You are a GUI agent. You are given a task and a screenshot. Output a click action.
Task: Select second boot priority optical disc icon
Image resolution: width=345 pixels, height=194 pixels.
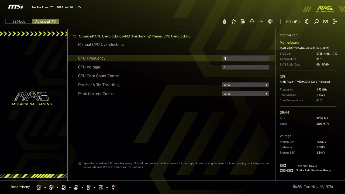click(51, 187)
